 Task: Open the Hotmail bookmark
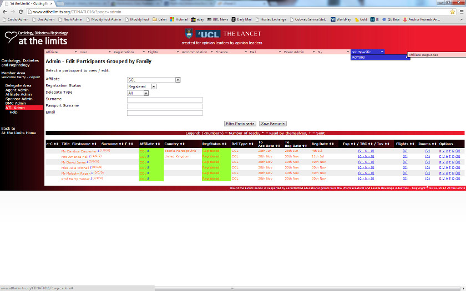(179, 19)
